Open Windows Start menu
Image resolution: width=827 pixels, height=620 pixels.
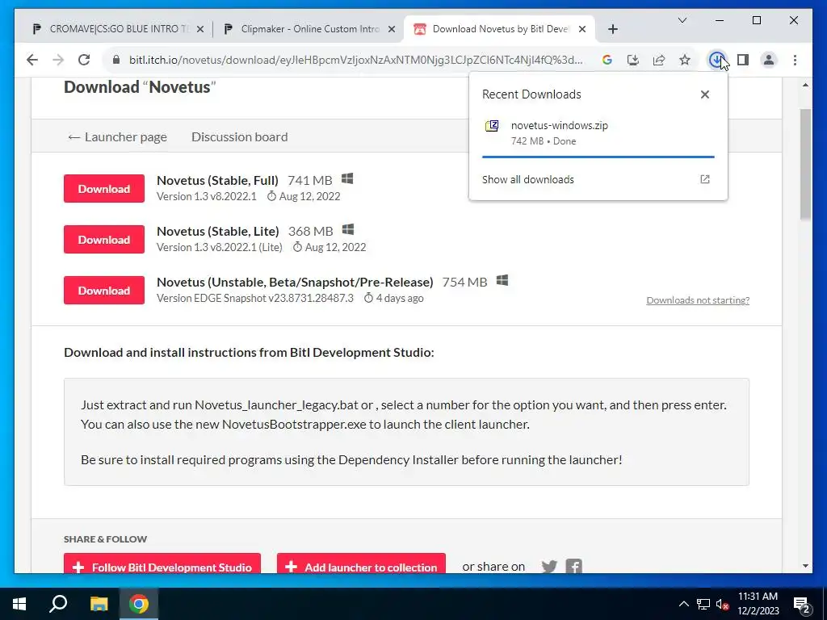pyautogui.click(x=19, y=604)
